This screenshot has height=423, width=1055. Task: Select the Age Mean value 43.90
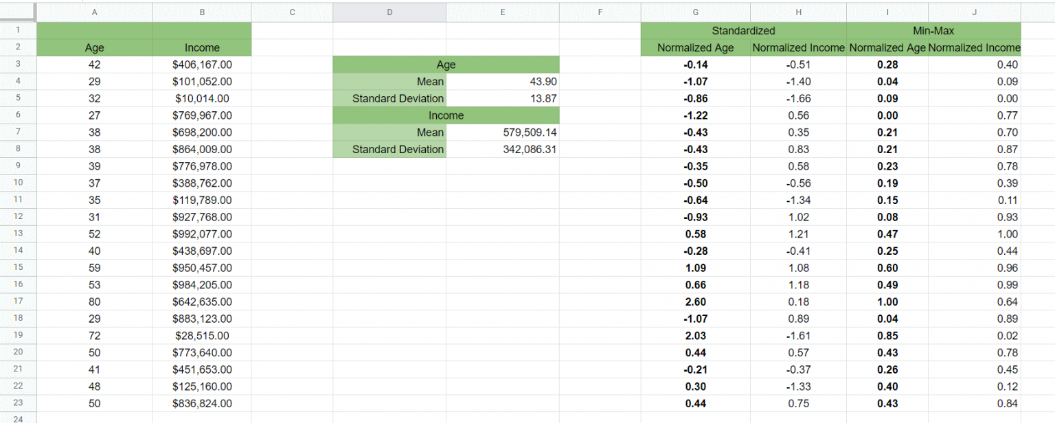[502, 81]
